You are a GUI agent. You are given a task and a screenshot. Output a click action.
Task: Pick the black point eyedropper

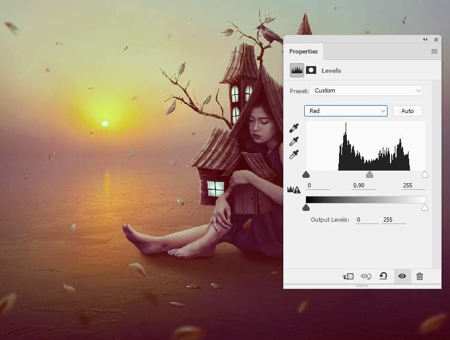tap(294, 127)
